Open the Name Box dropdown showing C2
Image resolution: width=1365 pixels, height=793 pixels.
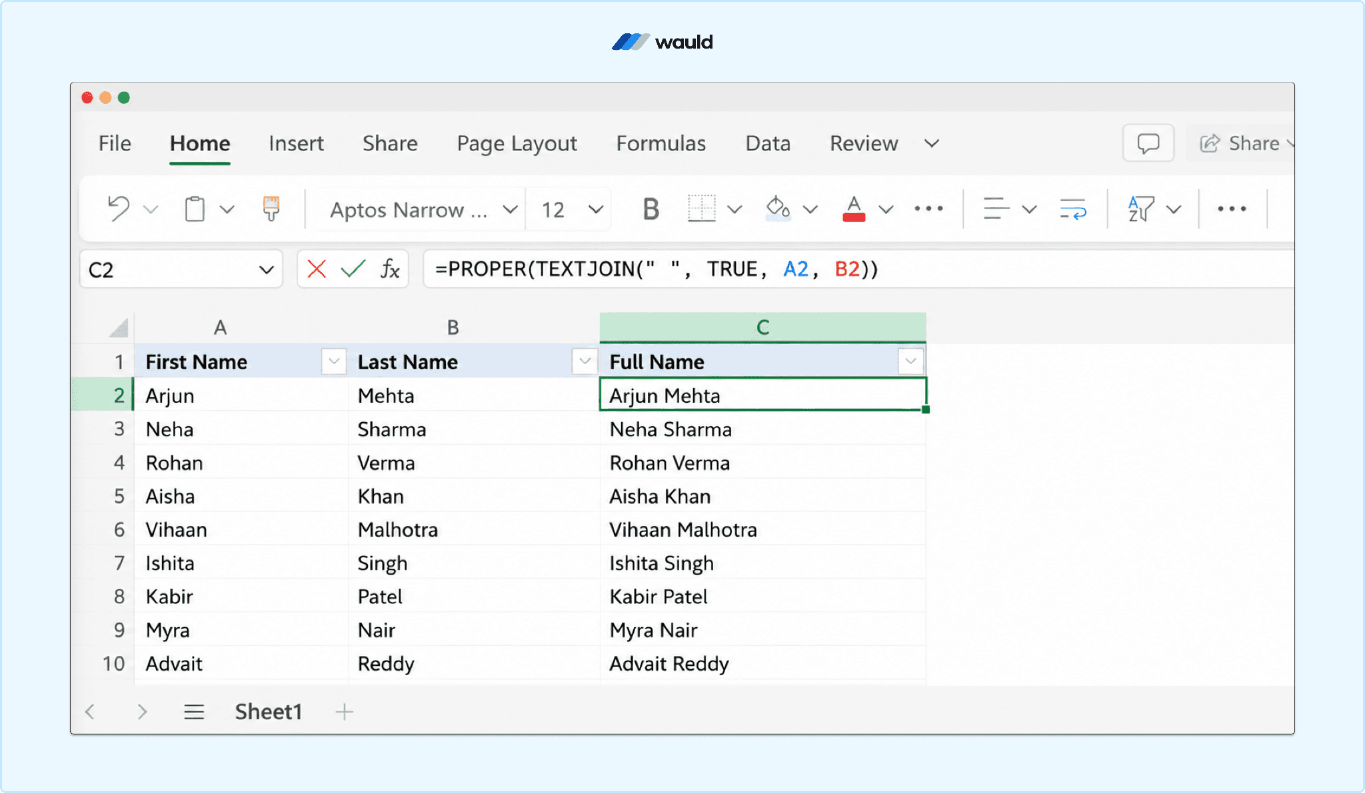[x=267, y=270]
